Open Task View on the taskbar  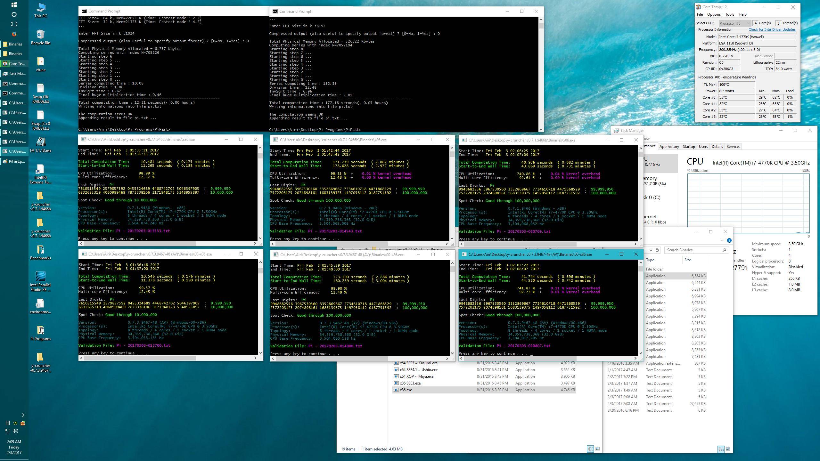tap(14, 24)
